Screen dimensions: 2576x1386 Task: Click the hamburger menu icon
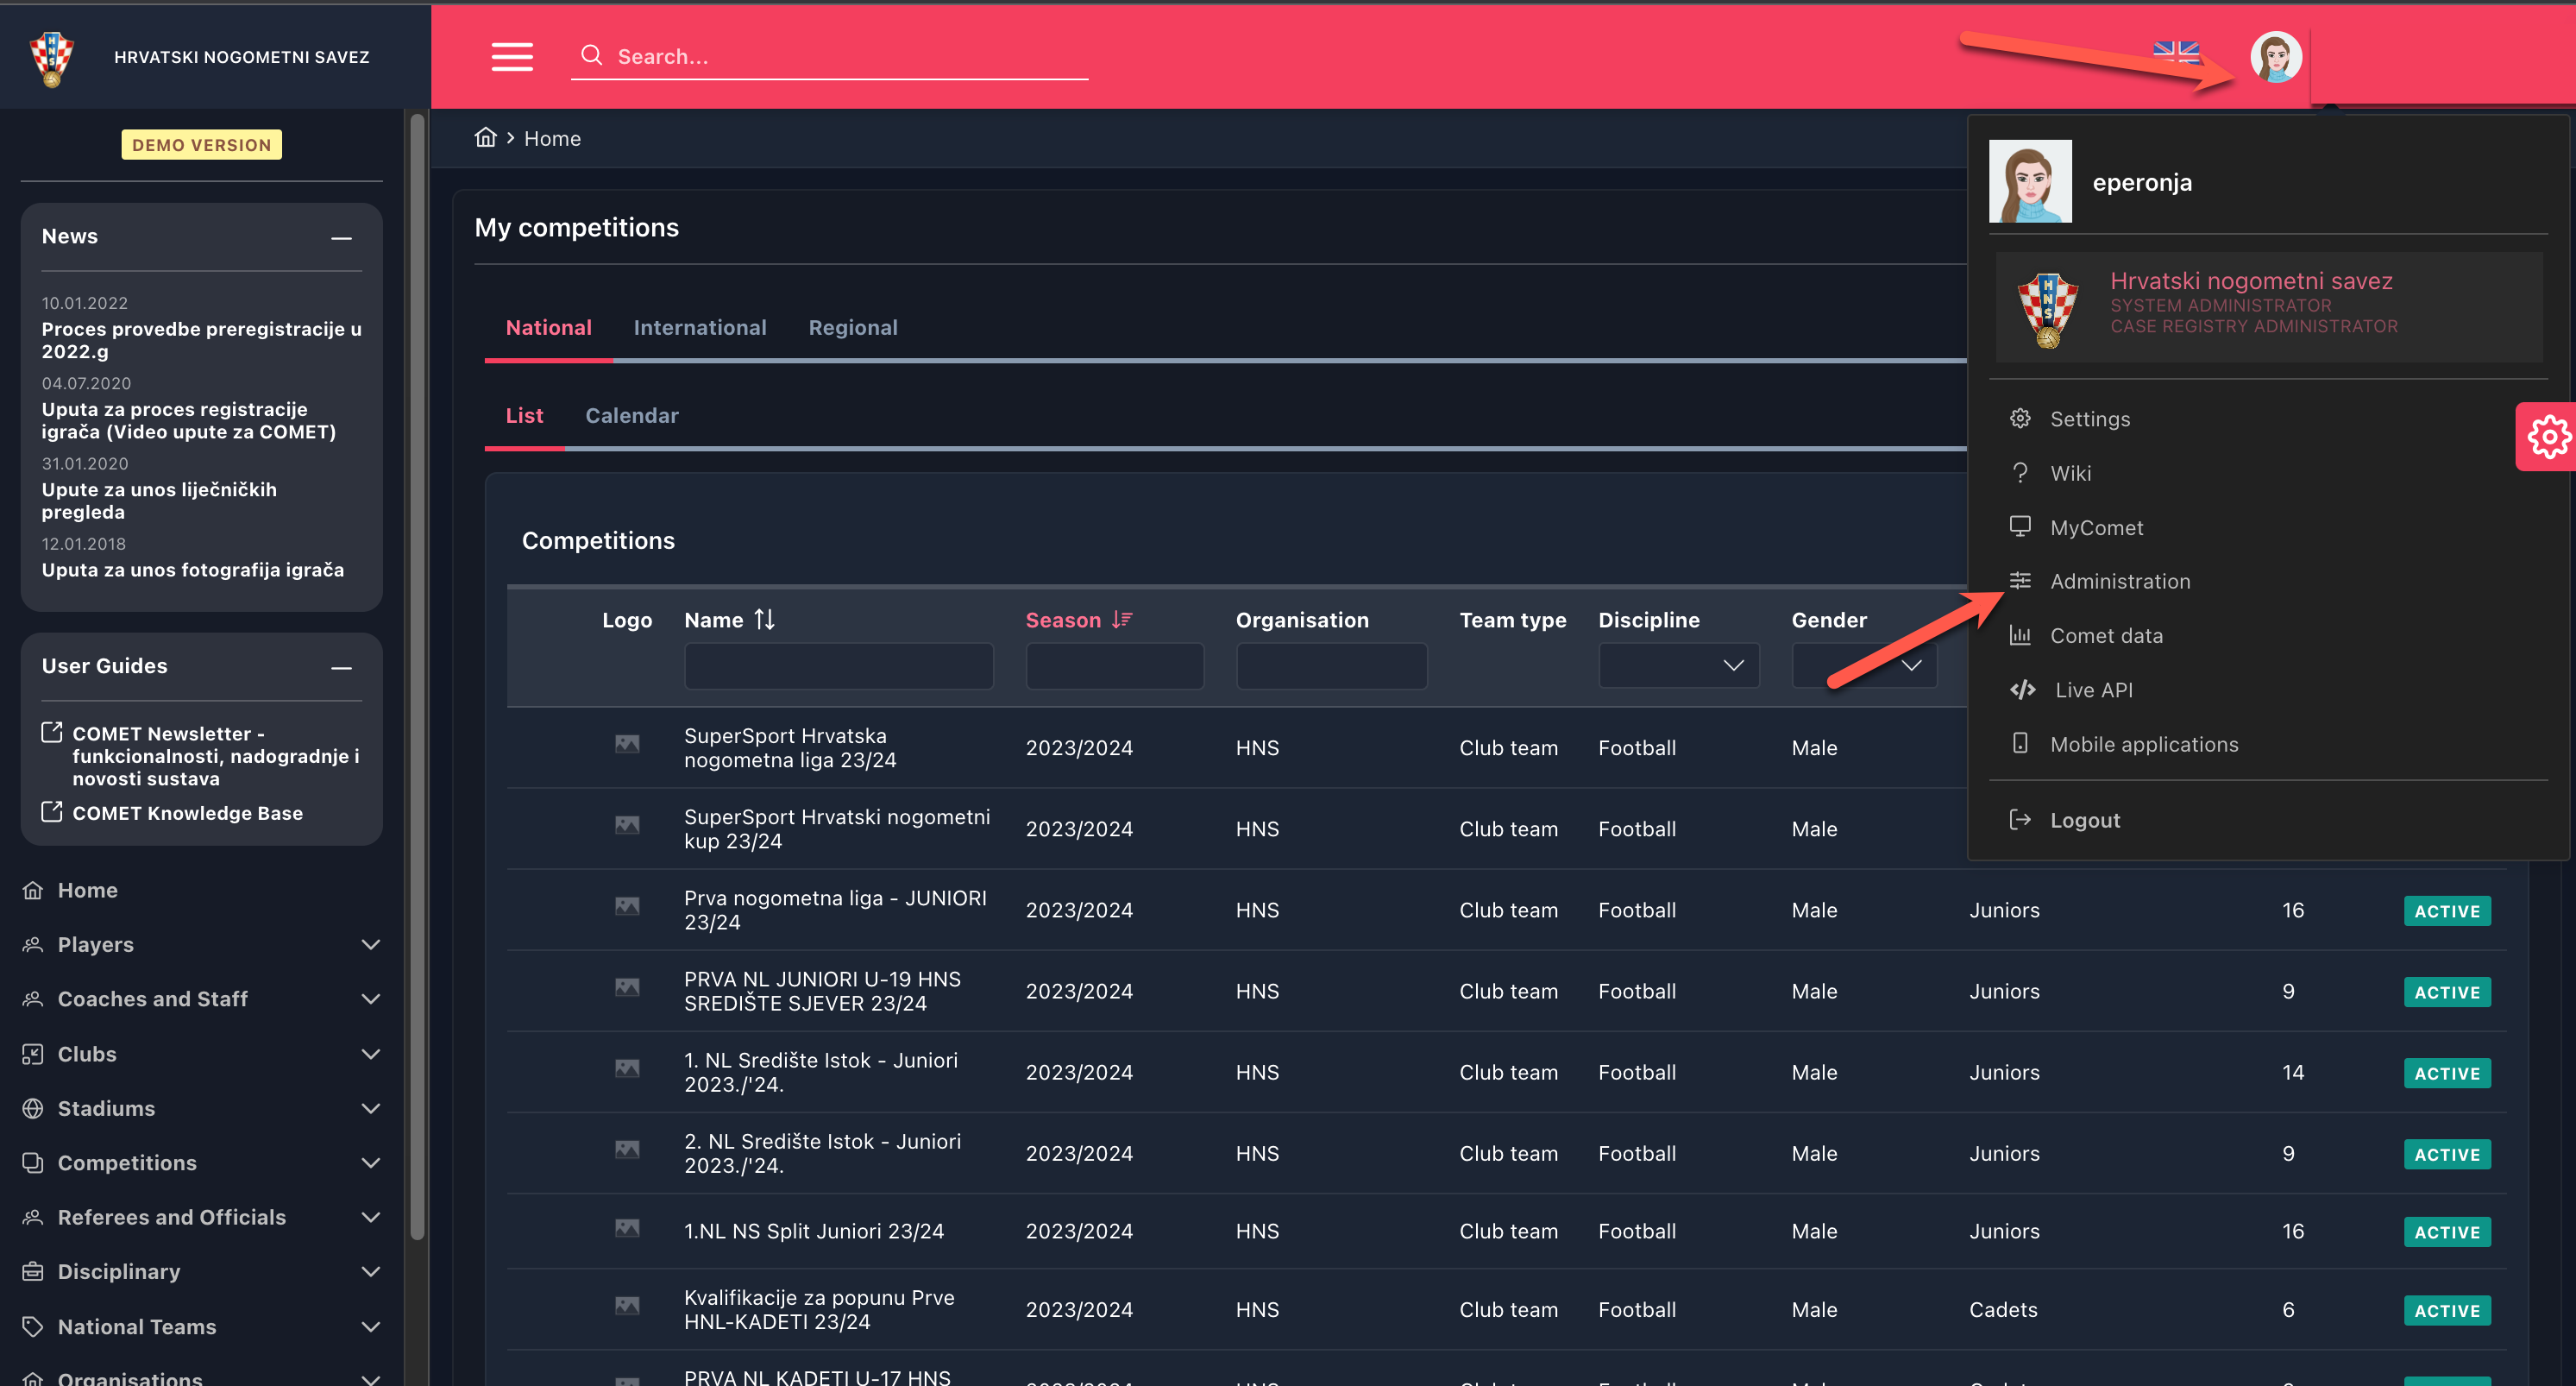click(x=512, y=56)
